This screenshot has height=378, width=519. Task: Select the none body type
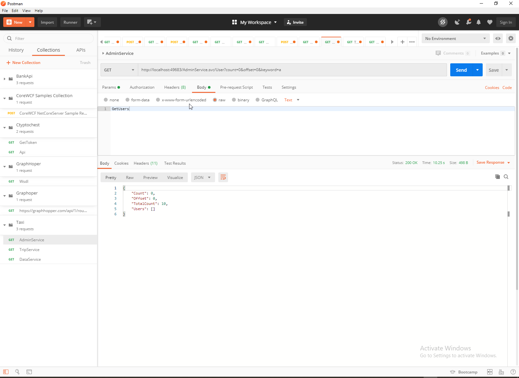(x=106, y=100)
